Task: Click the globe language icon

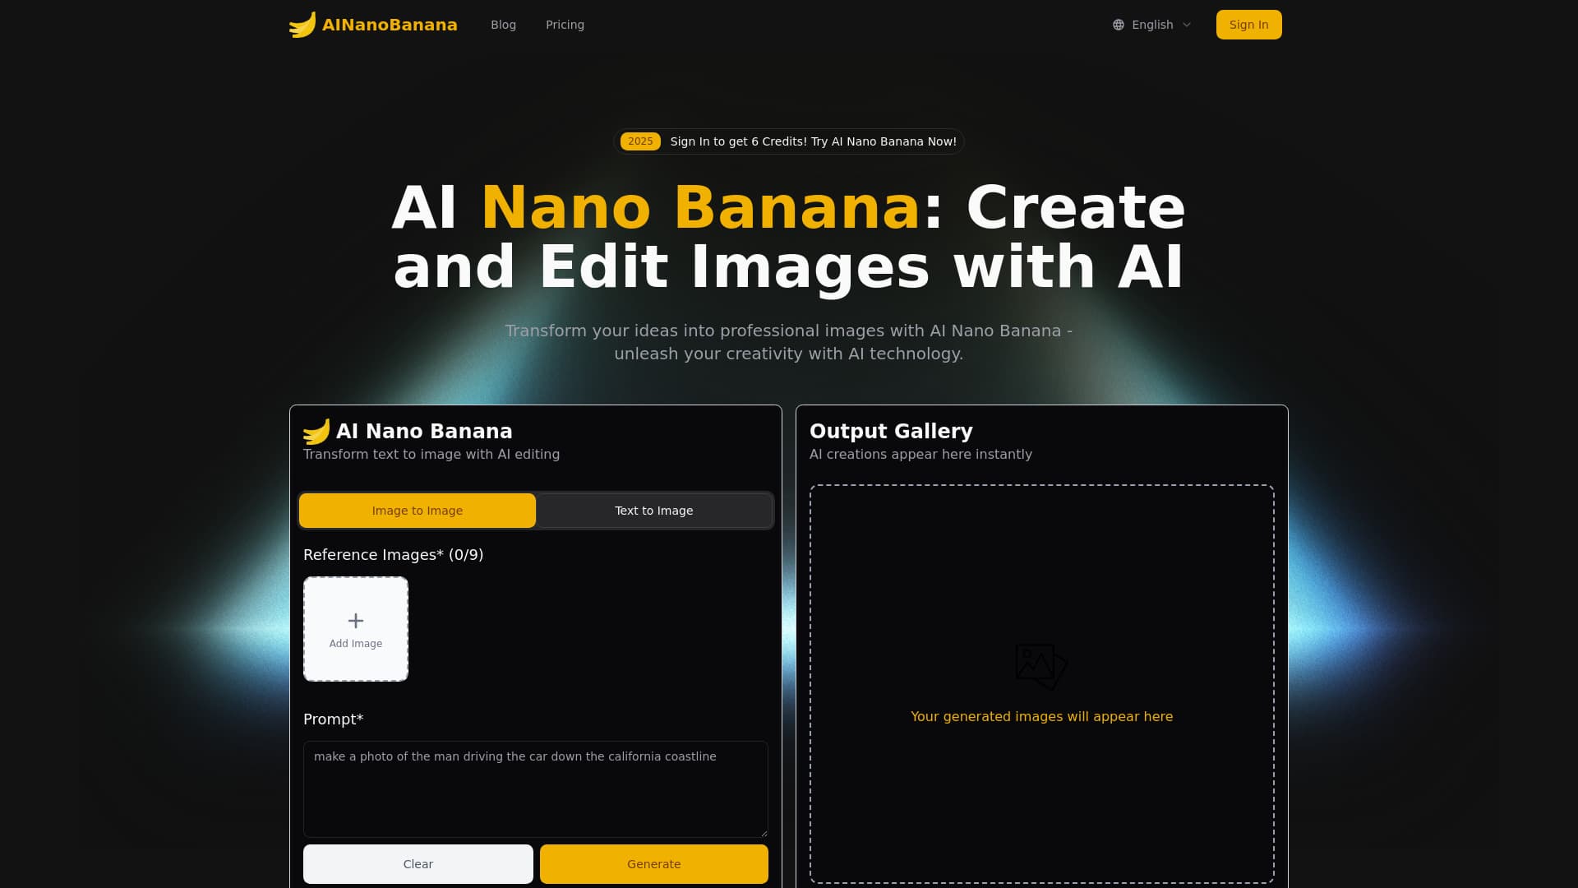Action: click(x=1118, y=25)
